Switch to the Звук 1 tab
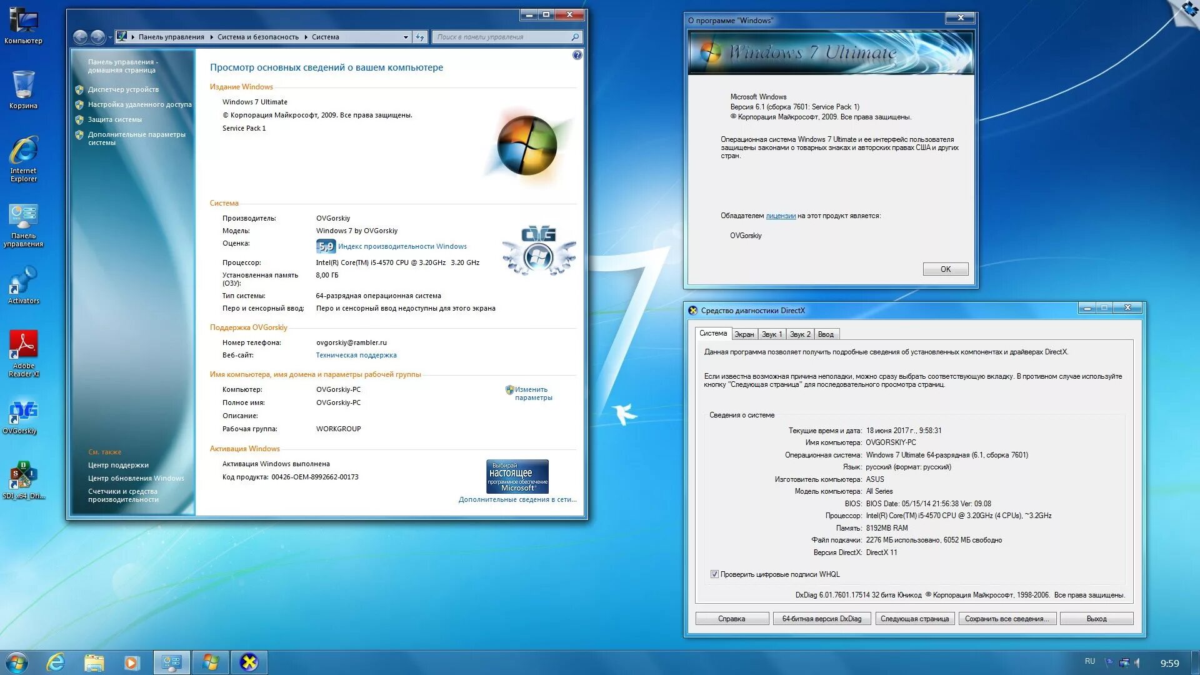The width and height of the screenshot is (1200, 675). tap(772, 334)
